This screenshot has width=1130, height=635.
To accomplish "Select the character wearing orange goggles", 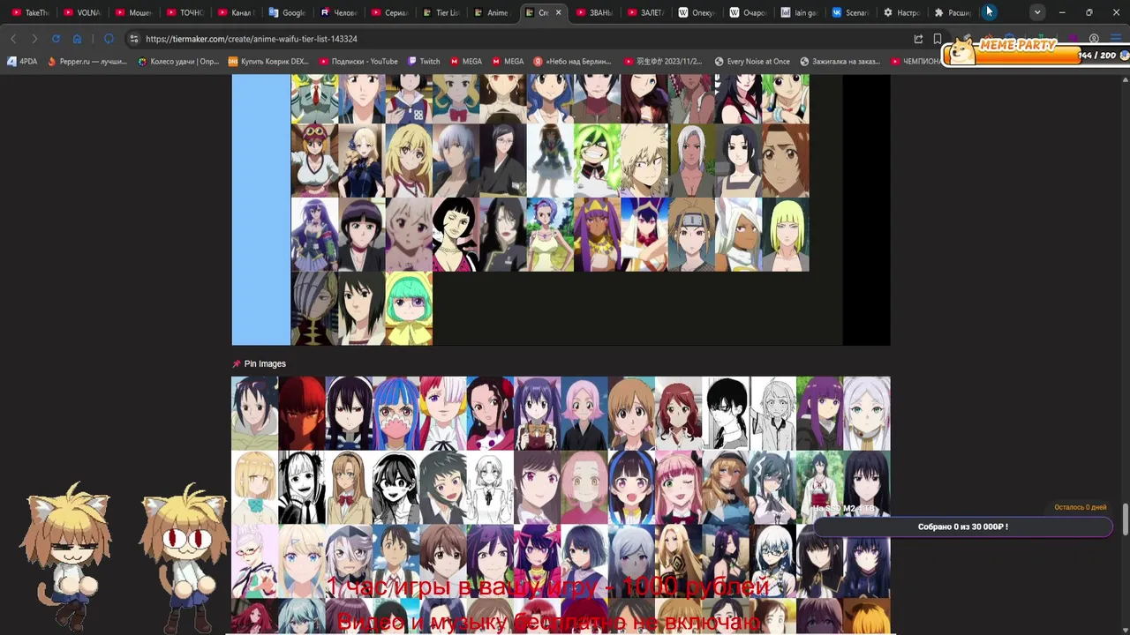I will (314, 161).
